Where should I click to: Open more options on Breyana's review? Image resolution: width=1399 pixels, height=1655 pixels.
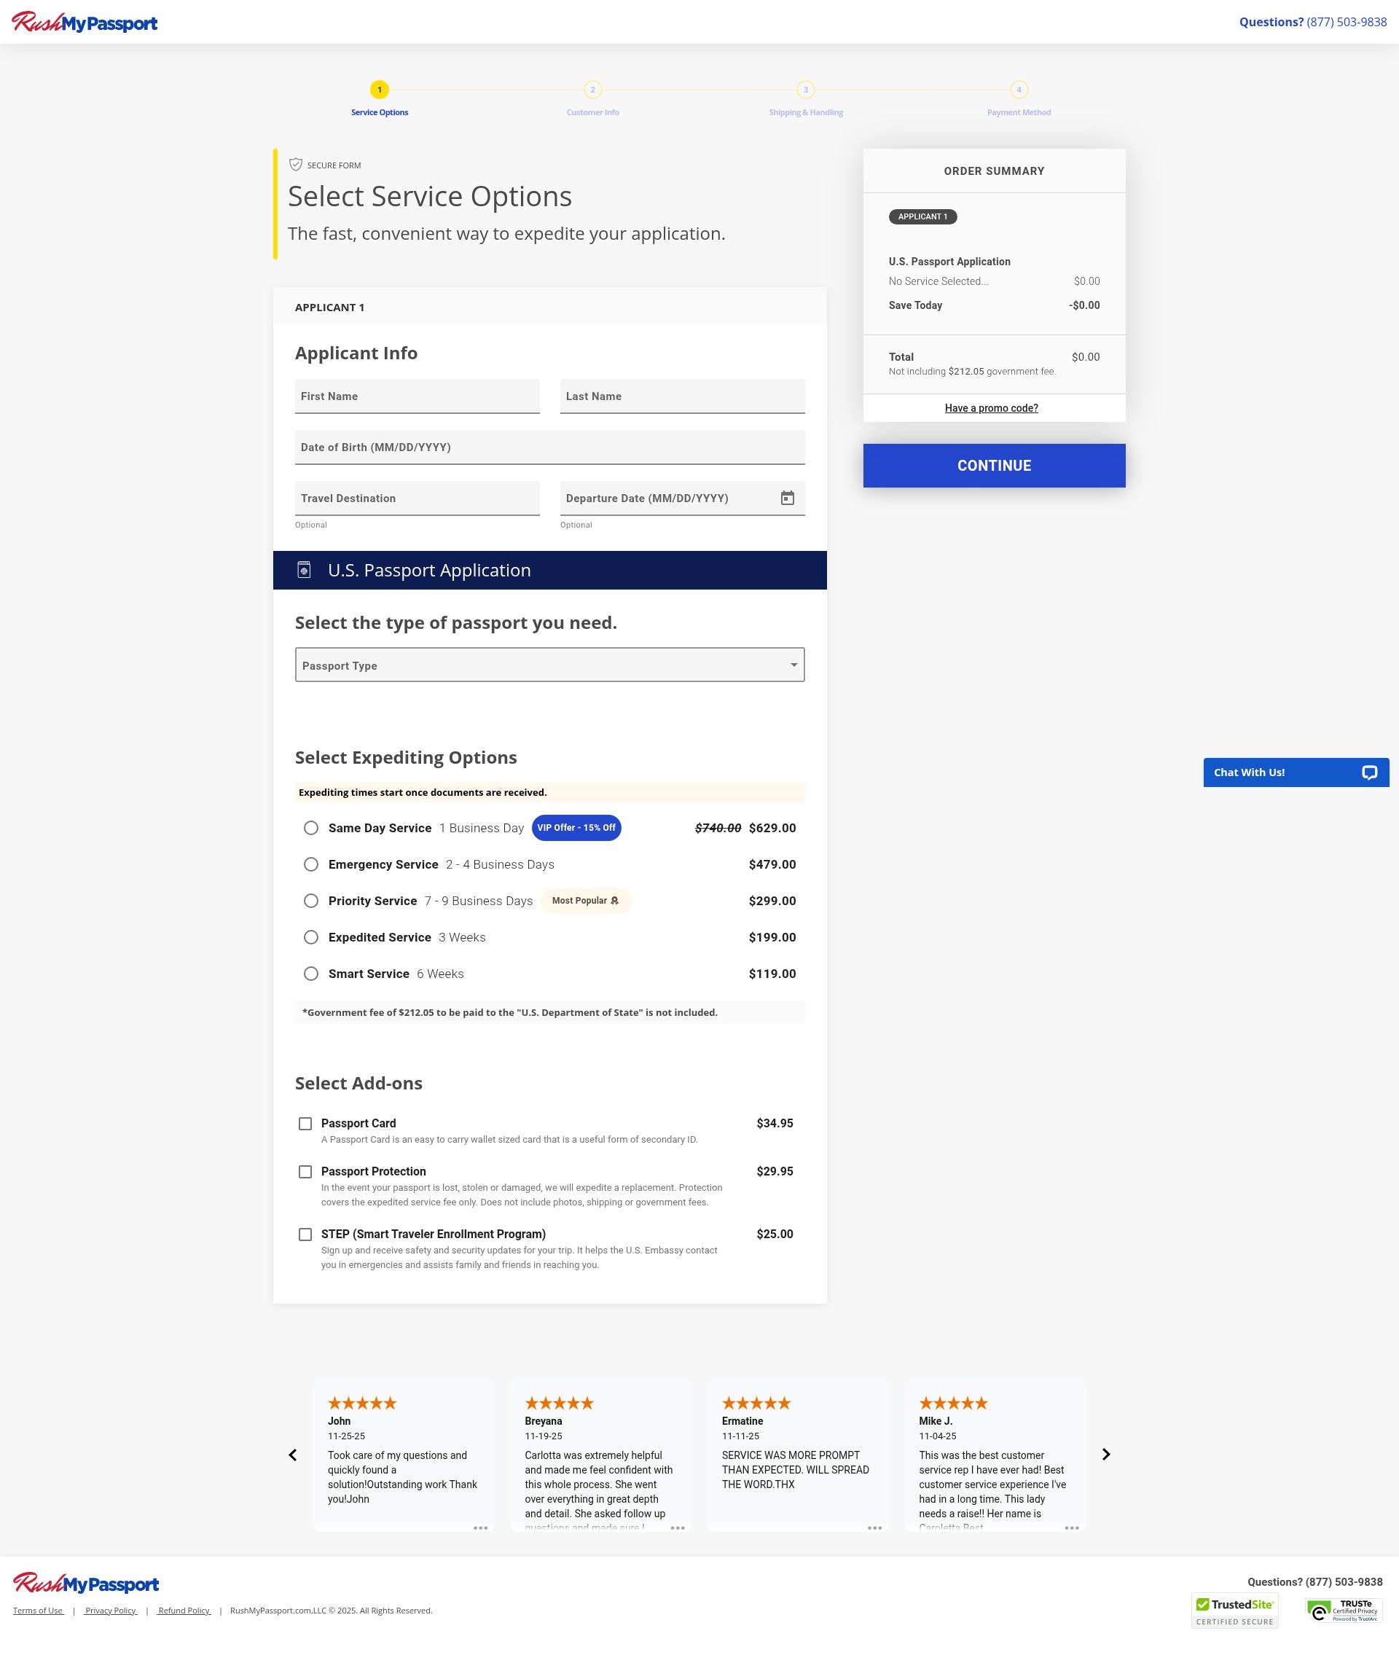tap(678, 1528)
